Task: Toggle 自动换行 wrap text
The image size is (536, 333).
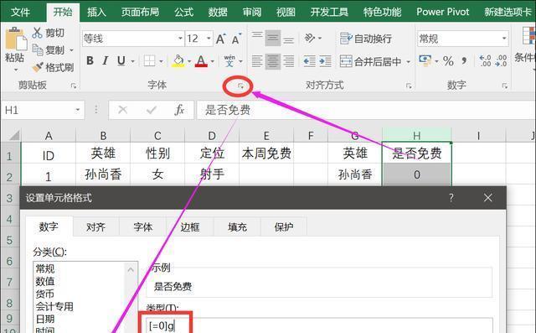Action: tap(366, 39)
